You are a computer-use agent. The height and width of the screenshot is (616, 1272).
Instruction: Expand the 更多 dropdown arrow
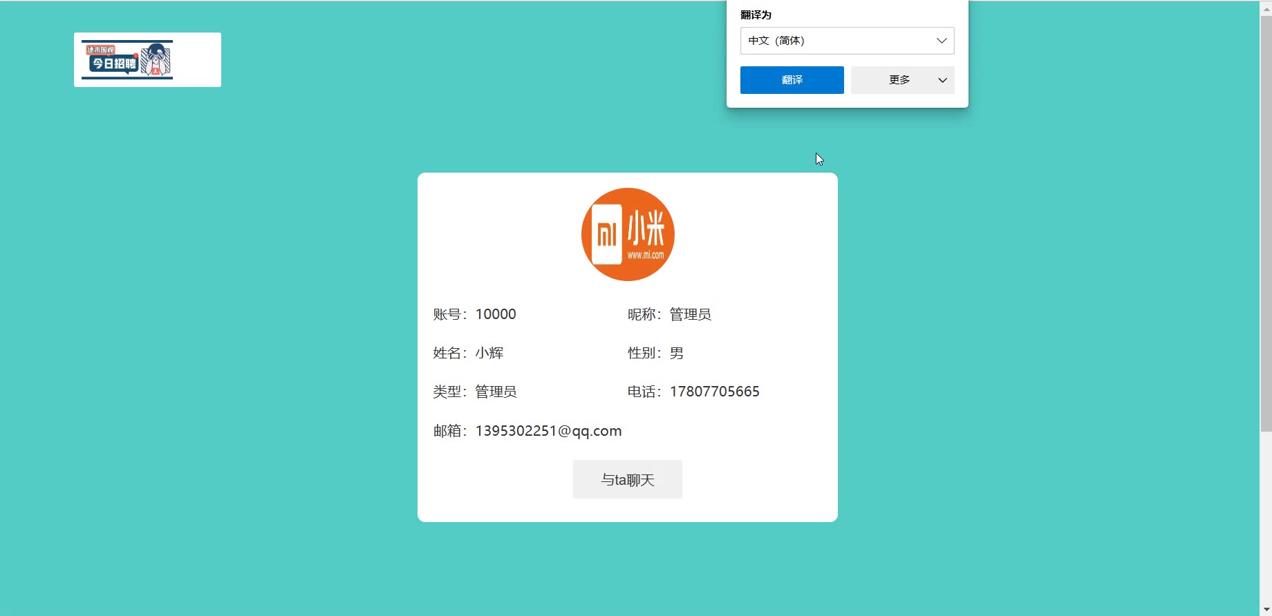tap(942, 80)
